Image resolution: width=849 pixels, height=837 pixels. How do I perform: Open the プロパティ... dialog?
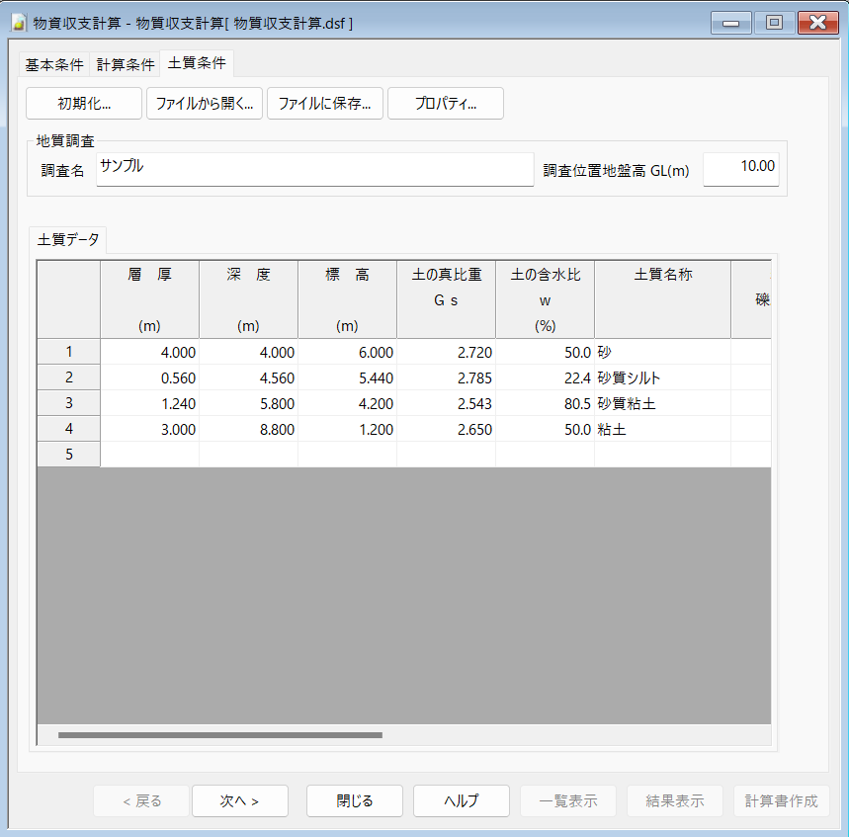tap(445, 104)
